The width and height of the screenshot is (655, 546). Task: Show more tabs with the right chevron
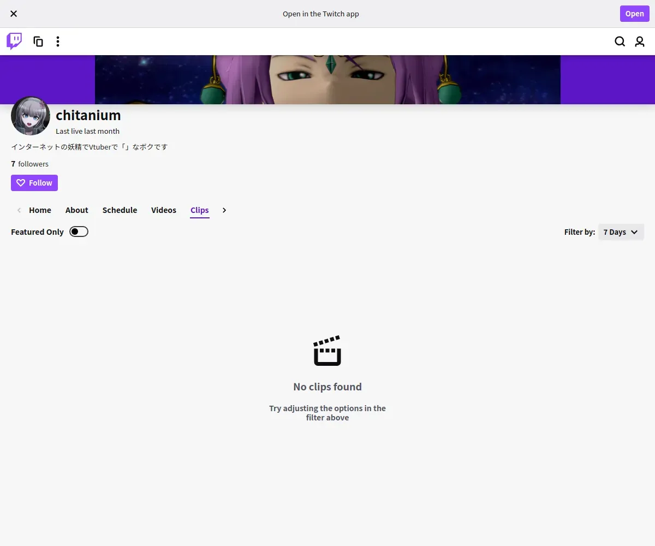(x=224, y=210)
